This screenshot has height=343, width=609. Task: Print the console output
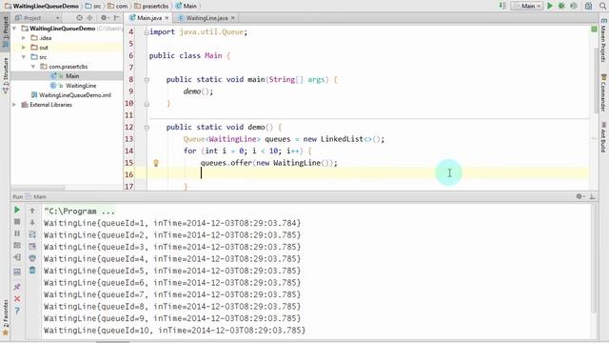tap(32, 258)
